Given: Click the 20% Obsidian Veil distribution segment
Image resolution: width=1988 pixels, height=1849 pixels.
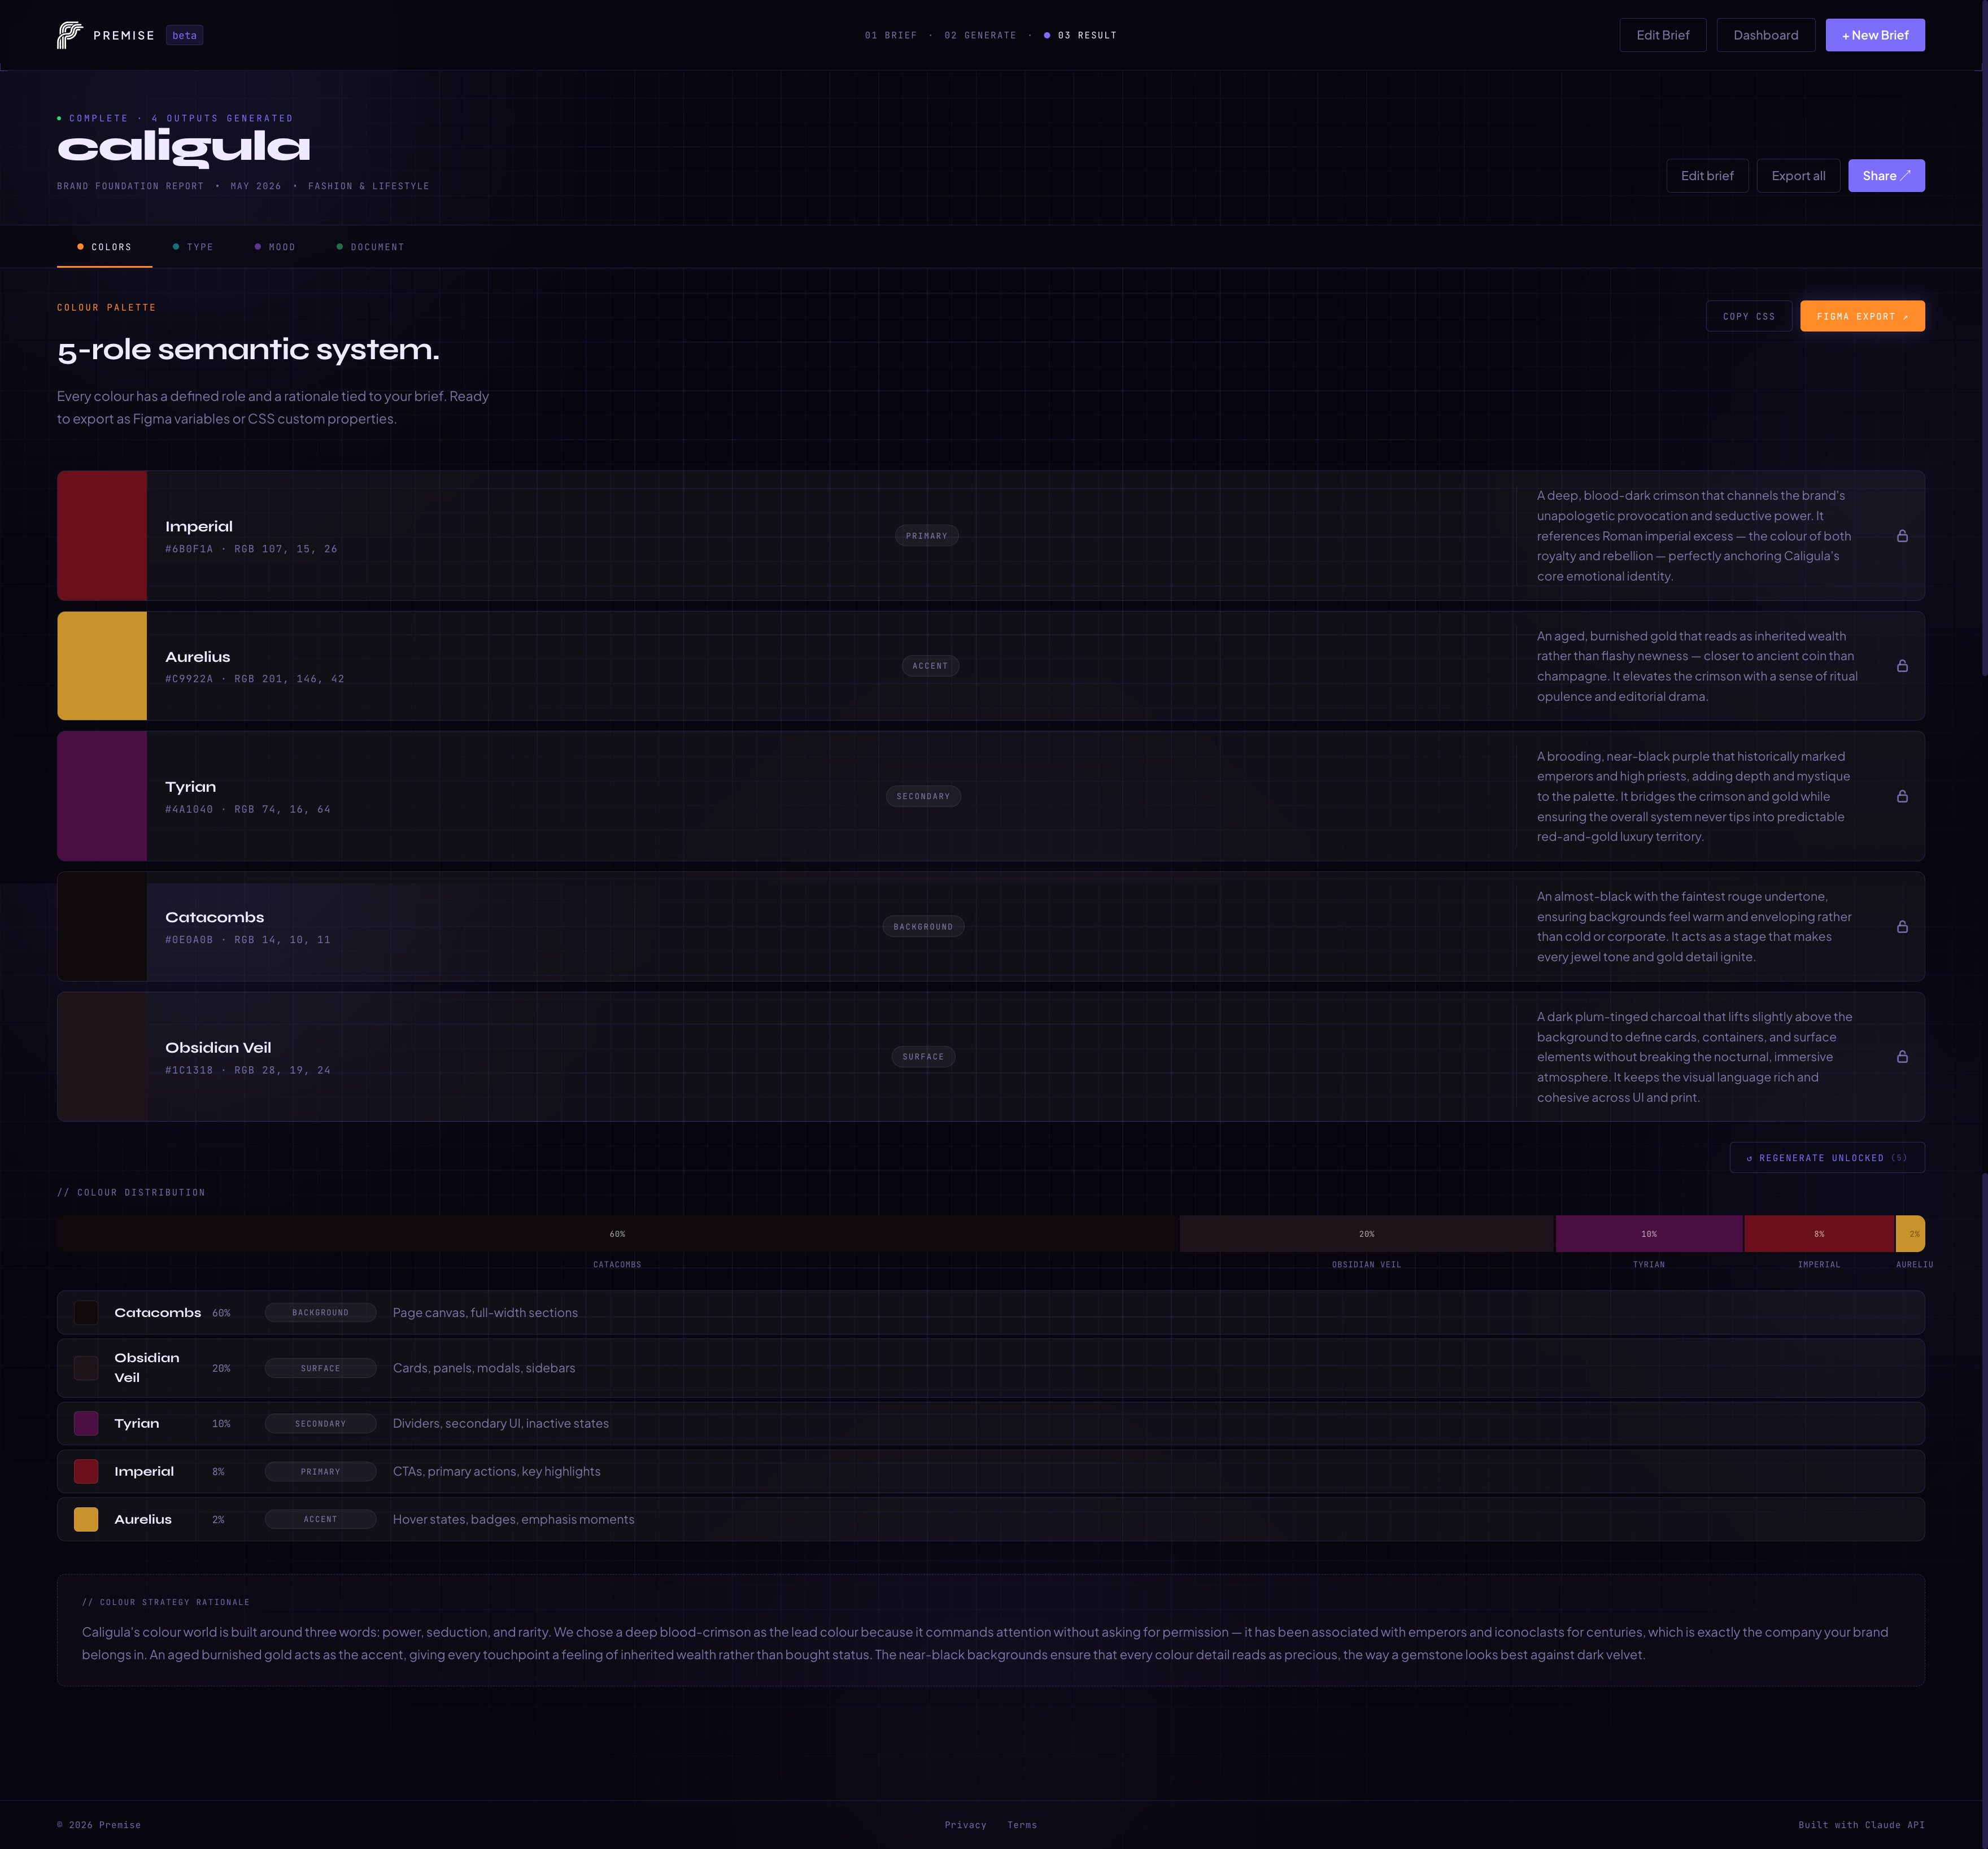Looking at the screenshot, I should tap(1366, 1234).
